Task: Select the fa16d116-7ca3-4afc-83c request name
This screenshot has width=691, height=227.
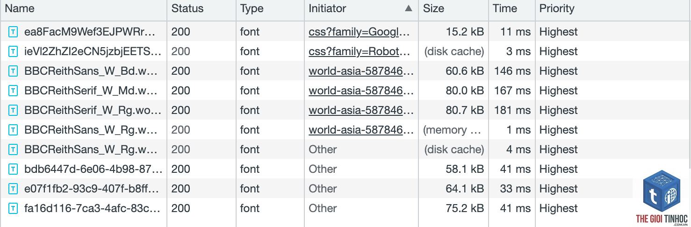Action: click(x=92, y=209)
